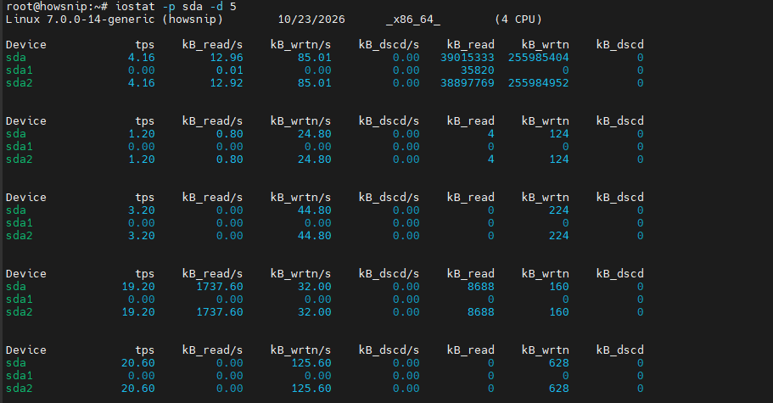Click device name 'sda2' beside tps 19.20

(x=20, y=312)
